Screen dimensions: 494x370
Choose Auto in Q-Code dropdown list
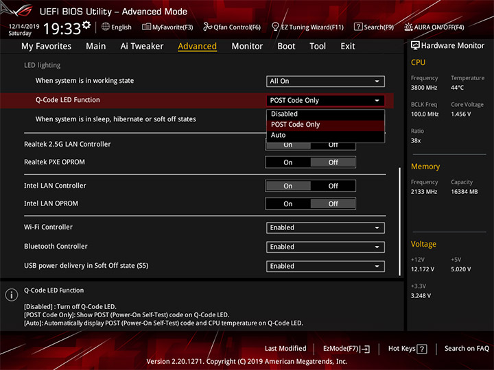pos(325,135)
